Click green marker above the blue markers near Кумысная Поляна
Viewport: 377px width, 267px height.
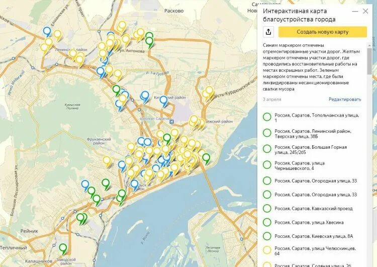117,90
